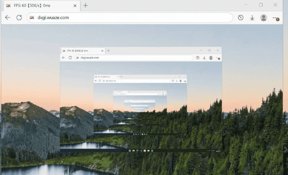Minimize the main browser window

tap(246, 5)
